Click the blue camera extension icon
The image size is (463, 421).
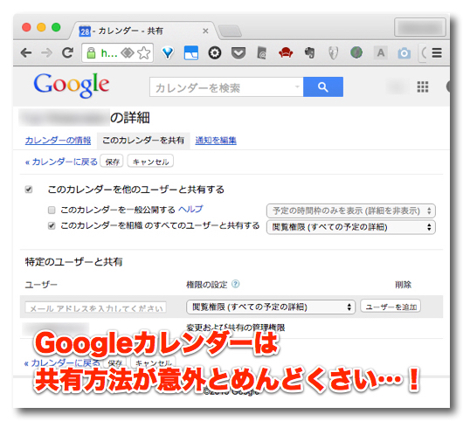[404, 53]
